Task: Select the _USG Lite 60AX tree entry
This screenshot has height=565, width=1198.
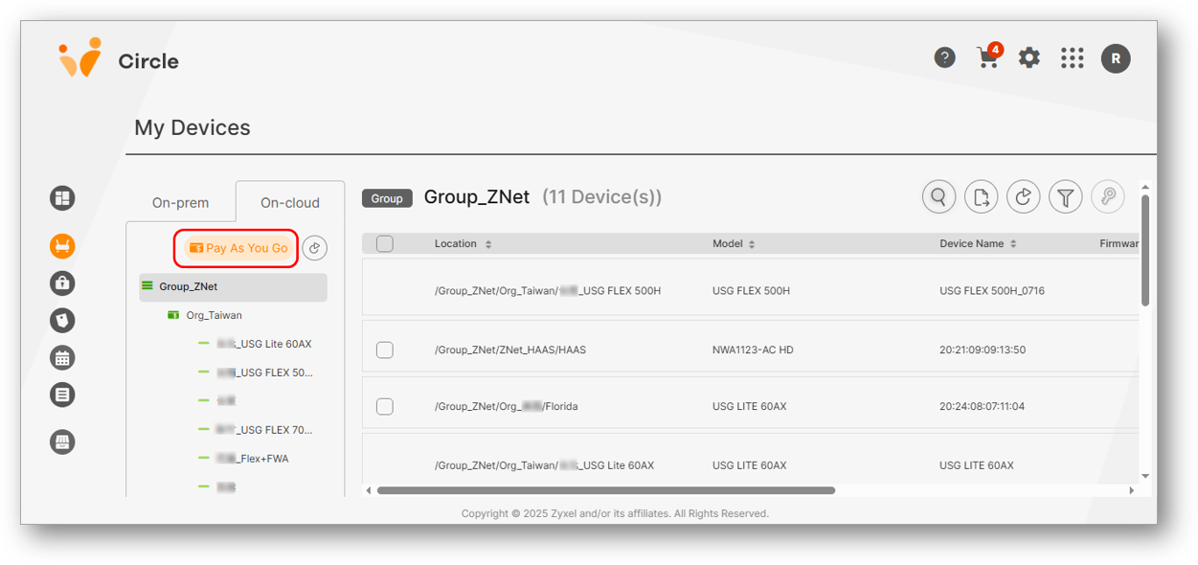Action: (x=264, y=344)
